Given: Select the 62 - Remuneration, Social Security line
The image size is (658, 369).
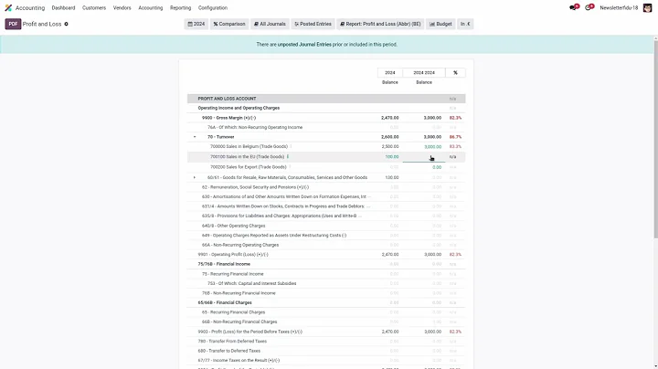Looking at the screenshot, I should pyautogui.click(x=326, y=187).
